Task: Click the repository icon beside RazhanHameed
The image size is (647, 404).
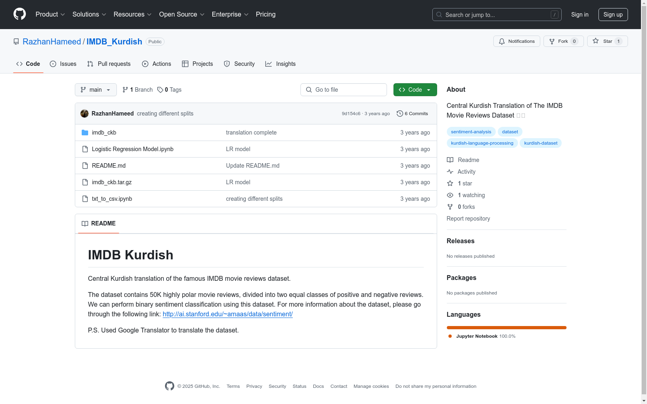Action: 16,42
